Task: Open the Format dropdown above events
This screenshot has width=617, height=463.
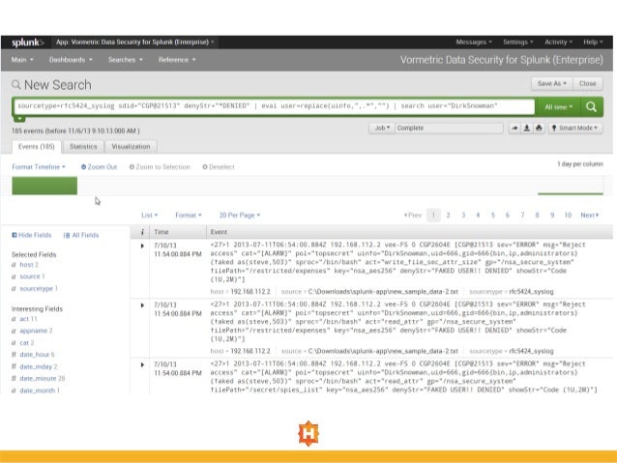Action: 189,216
